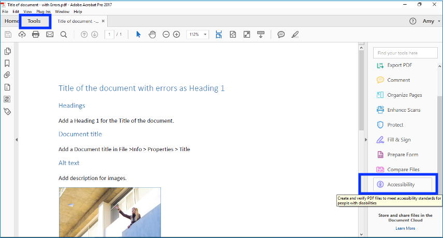This screenshot has width=443, height=238.
Task: Open the File menu
Action: point(5,11)
